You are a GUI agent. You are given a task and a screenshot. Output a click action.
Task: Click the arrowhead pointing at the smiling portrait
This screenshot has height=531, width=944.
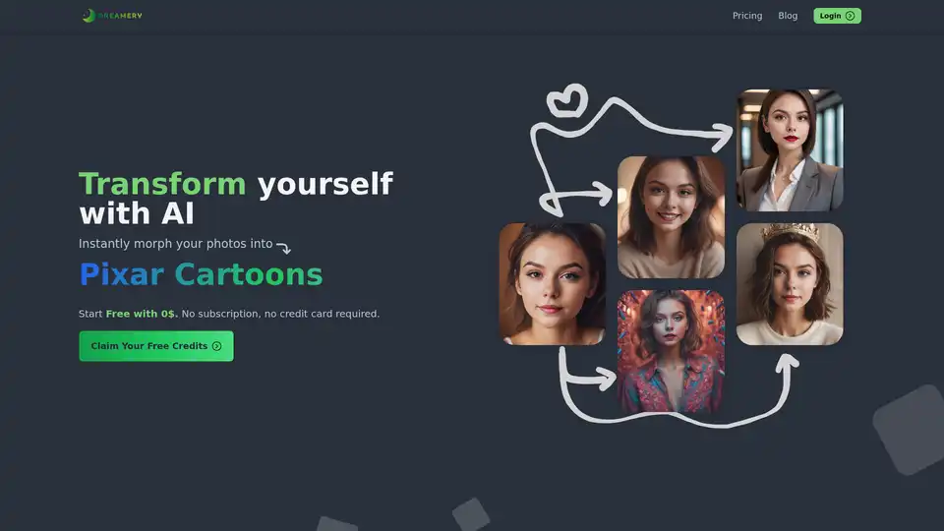pos(602,194)
